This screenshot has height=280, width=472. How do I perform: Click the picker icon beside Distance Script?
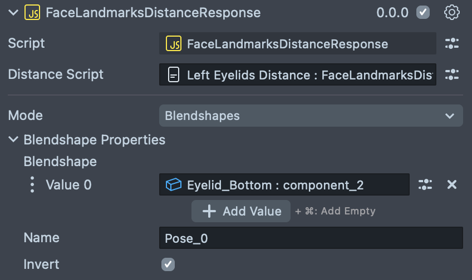click(451, 74)
